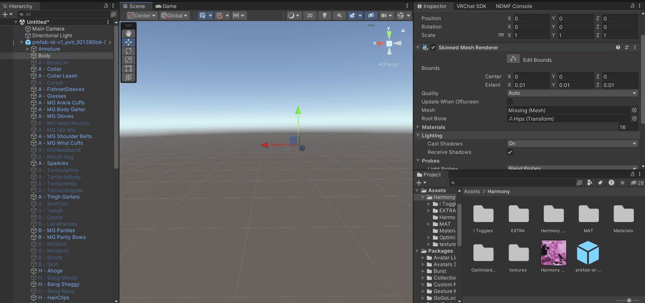645x303 pixels.
Task: Open Skinned Mesh Renderer preset settings icon
Action: pos(627,47)
